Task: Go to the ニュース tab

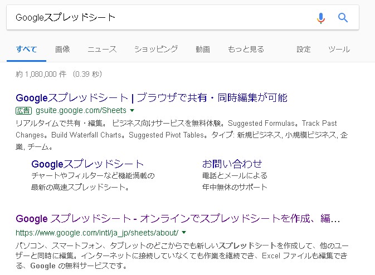Action: click(x=102, y=49)
